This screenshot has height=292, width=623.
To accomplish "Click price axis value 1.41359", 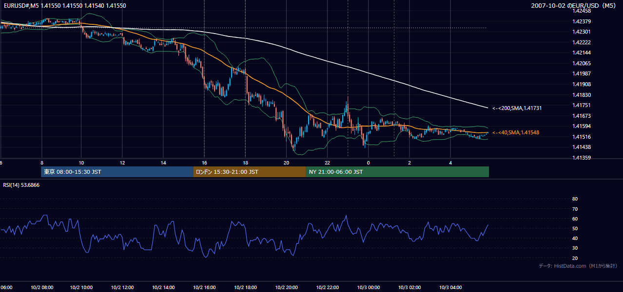I will point(581,158).
